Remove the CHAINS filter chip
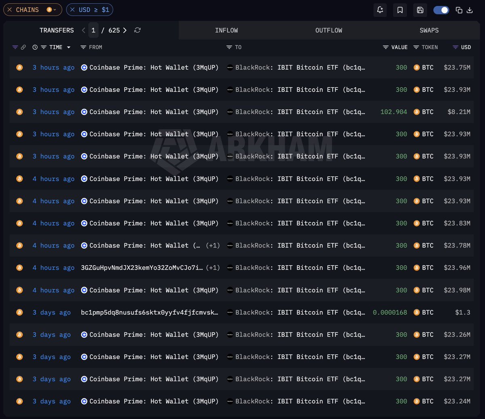485x419 pixels. pyautogui.click(x=10, y=10)
